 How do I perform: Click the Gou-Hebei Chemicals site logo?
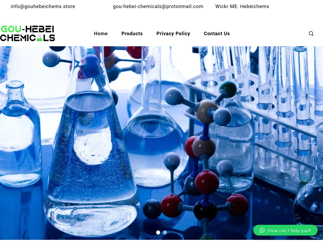27,33
